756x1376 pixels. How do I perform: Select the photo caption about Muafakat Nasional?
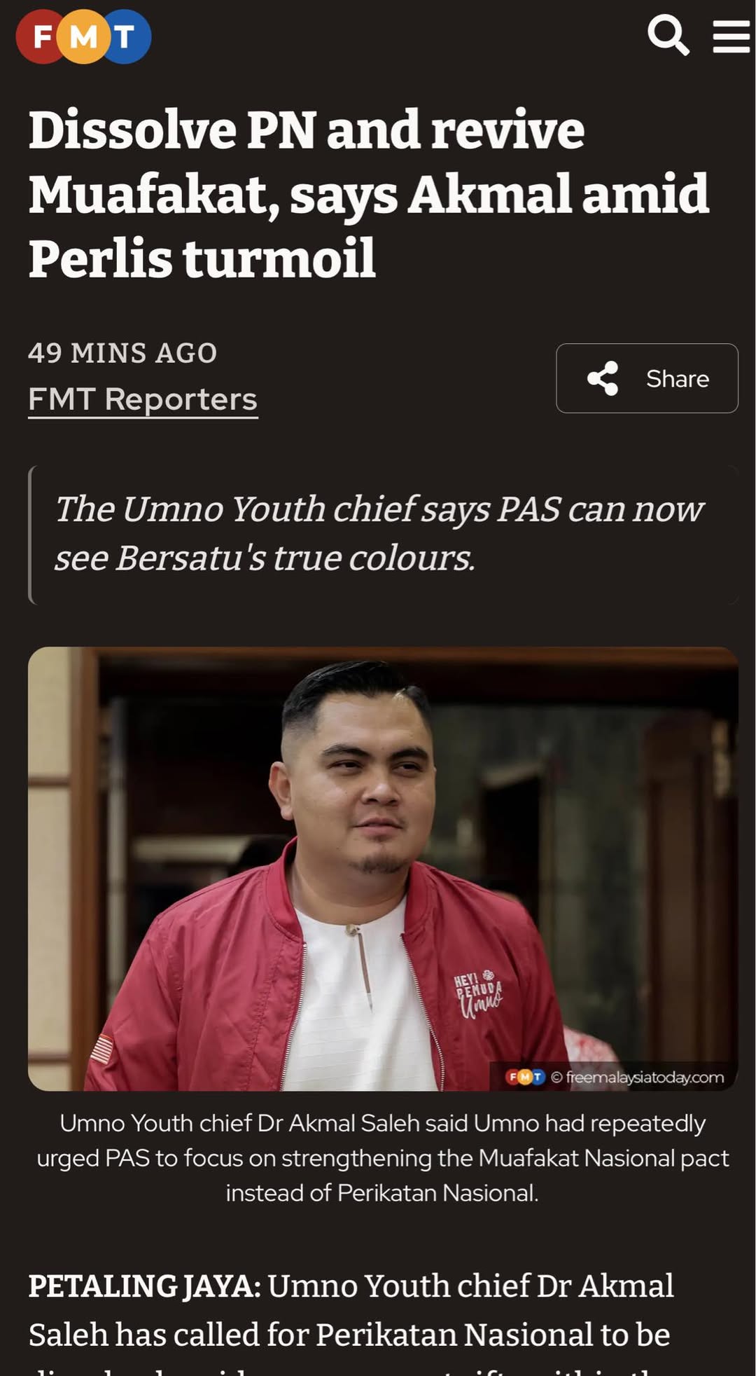coord(383,1157)
